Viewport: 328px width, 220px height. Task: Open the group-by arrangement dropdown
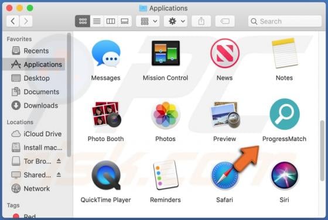coord(148,21)
